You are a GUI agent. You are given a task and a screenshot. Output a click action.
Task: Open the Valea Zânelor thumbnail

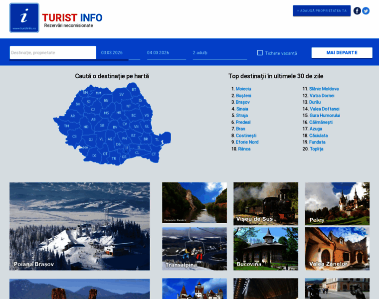[x=337, y=249]
